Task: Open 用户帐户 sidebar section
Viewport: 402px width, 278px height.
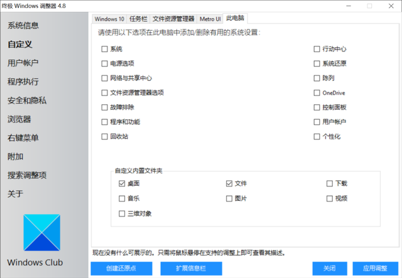Action: (23, 63)
